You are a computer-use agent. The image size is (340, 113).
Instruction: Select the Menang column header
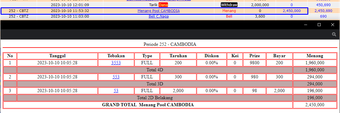(315, 56)
